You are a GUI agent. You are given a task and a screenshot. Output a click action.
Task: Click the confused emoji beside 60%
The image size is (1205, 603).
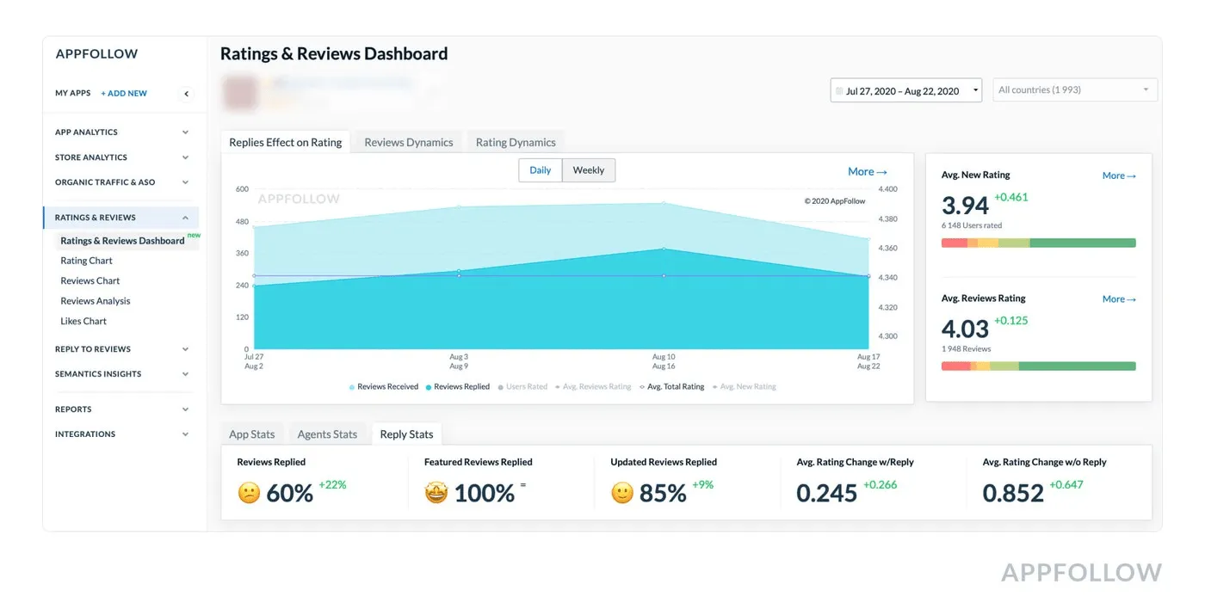coord(249,493)
